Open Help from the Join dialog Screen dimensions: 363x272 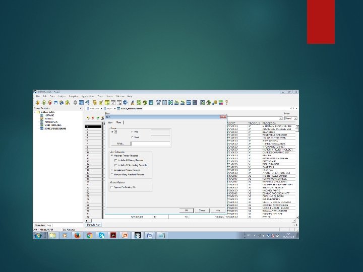point(218,211)
